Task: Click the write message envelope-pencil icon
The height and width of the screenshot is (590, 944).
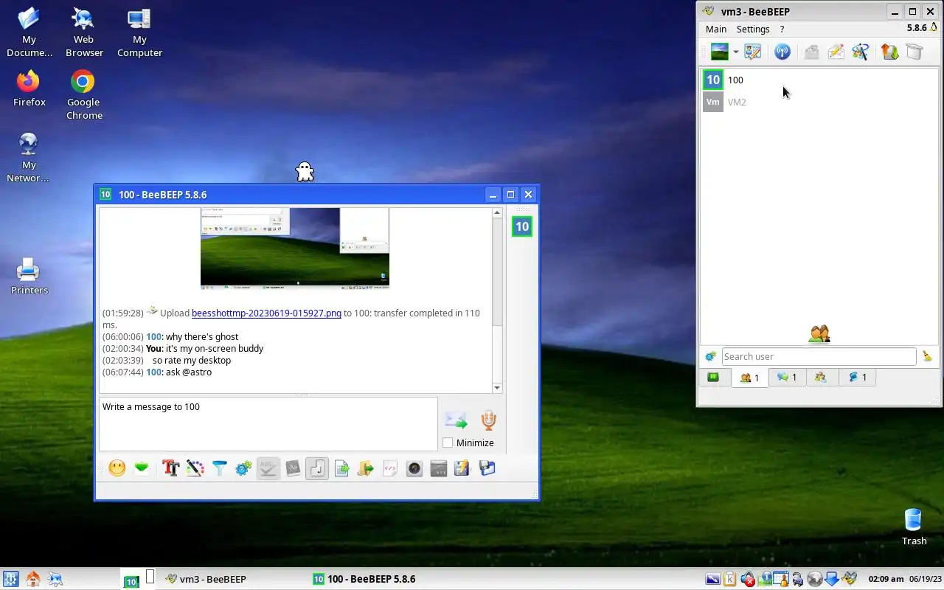Action: 836,52
